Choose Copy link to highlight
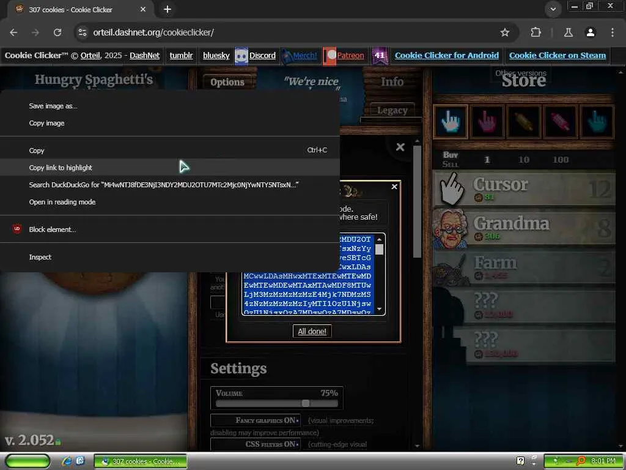The height and width of the screenshot is (470, 626). coord(170,168)
